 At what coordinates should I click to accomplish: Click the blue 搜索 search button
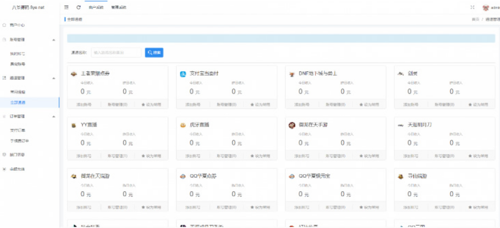pyautogui.click(x=154, y=53)
